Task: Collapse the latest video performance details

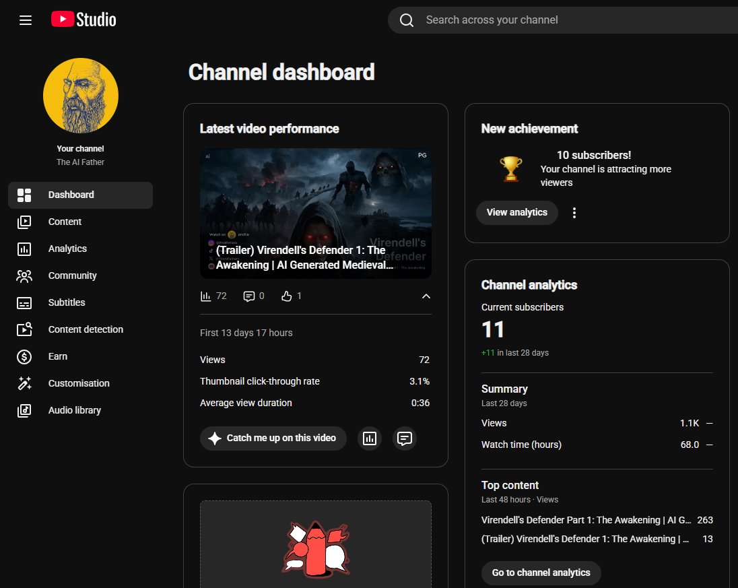Action: pyautogui.click(x=426, y=296)
